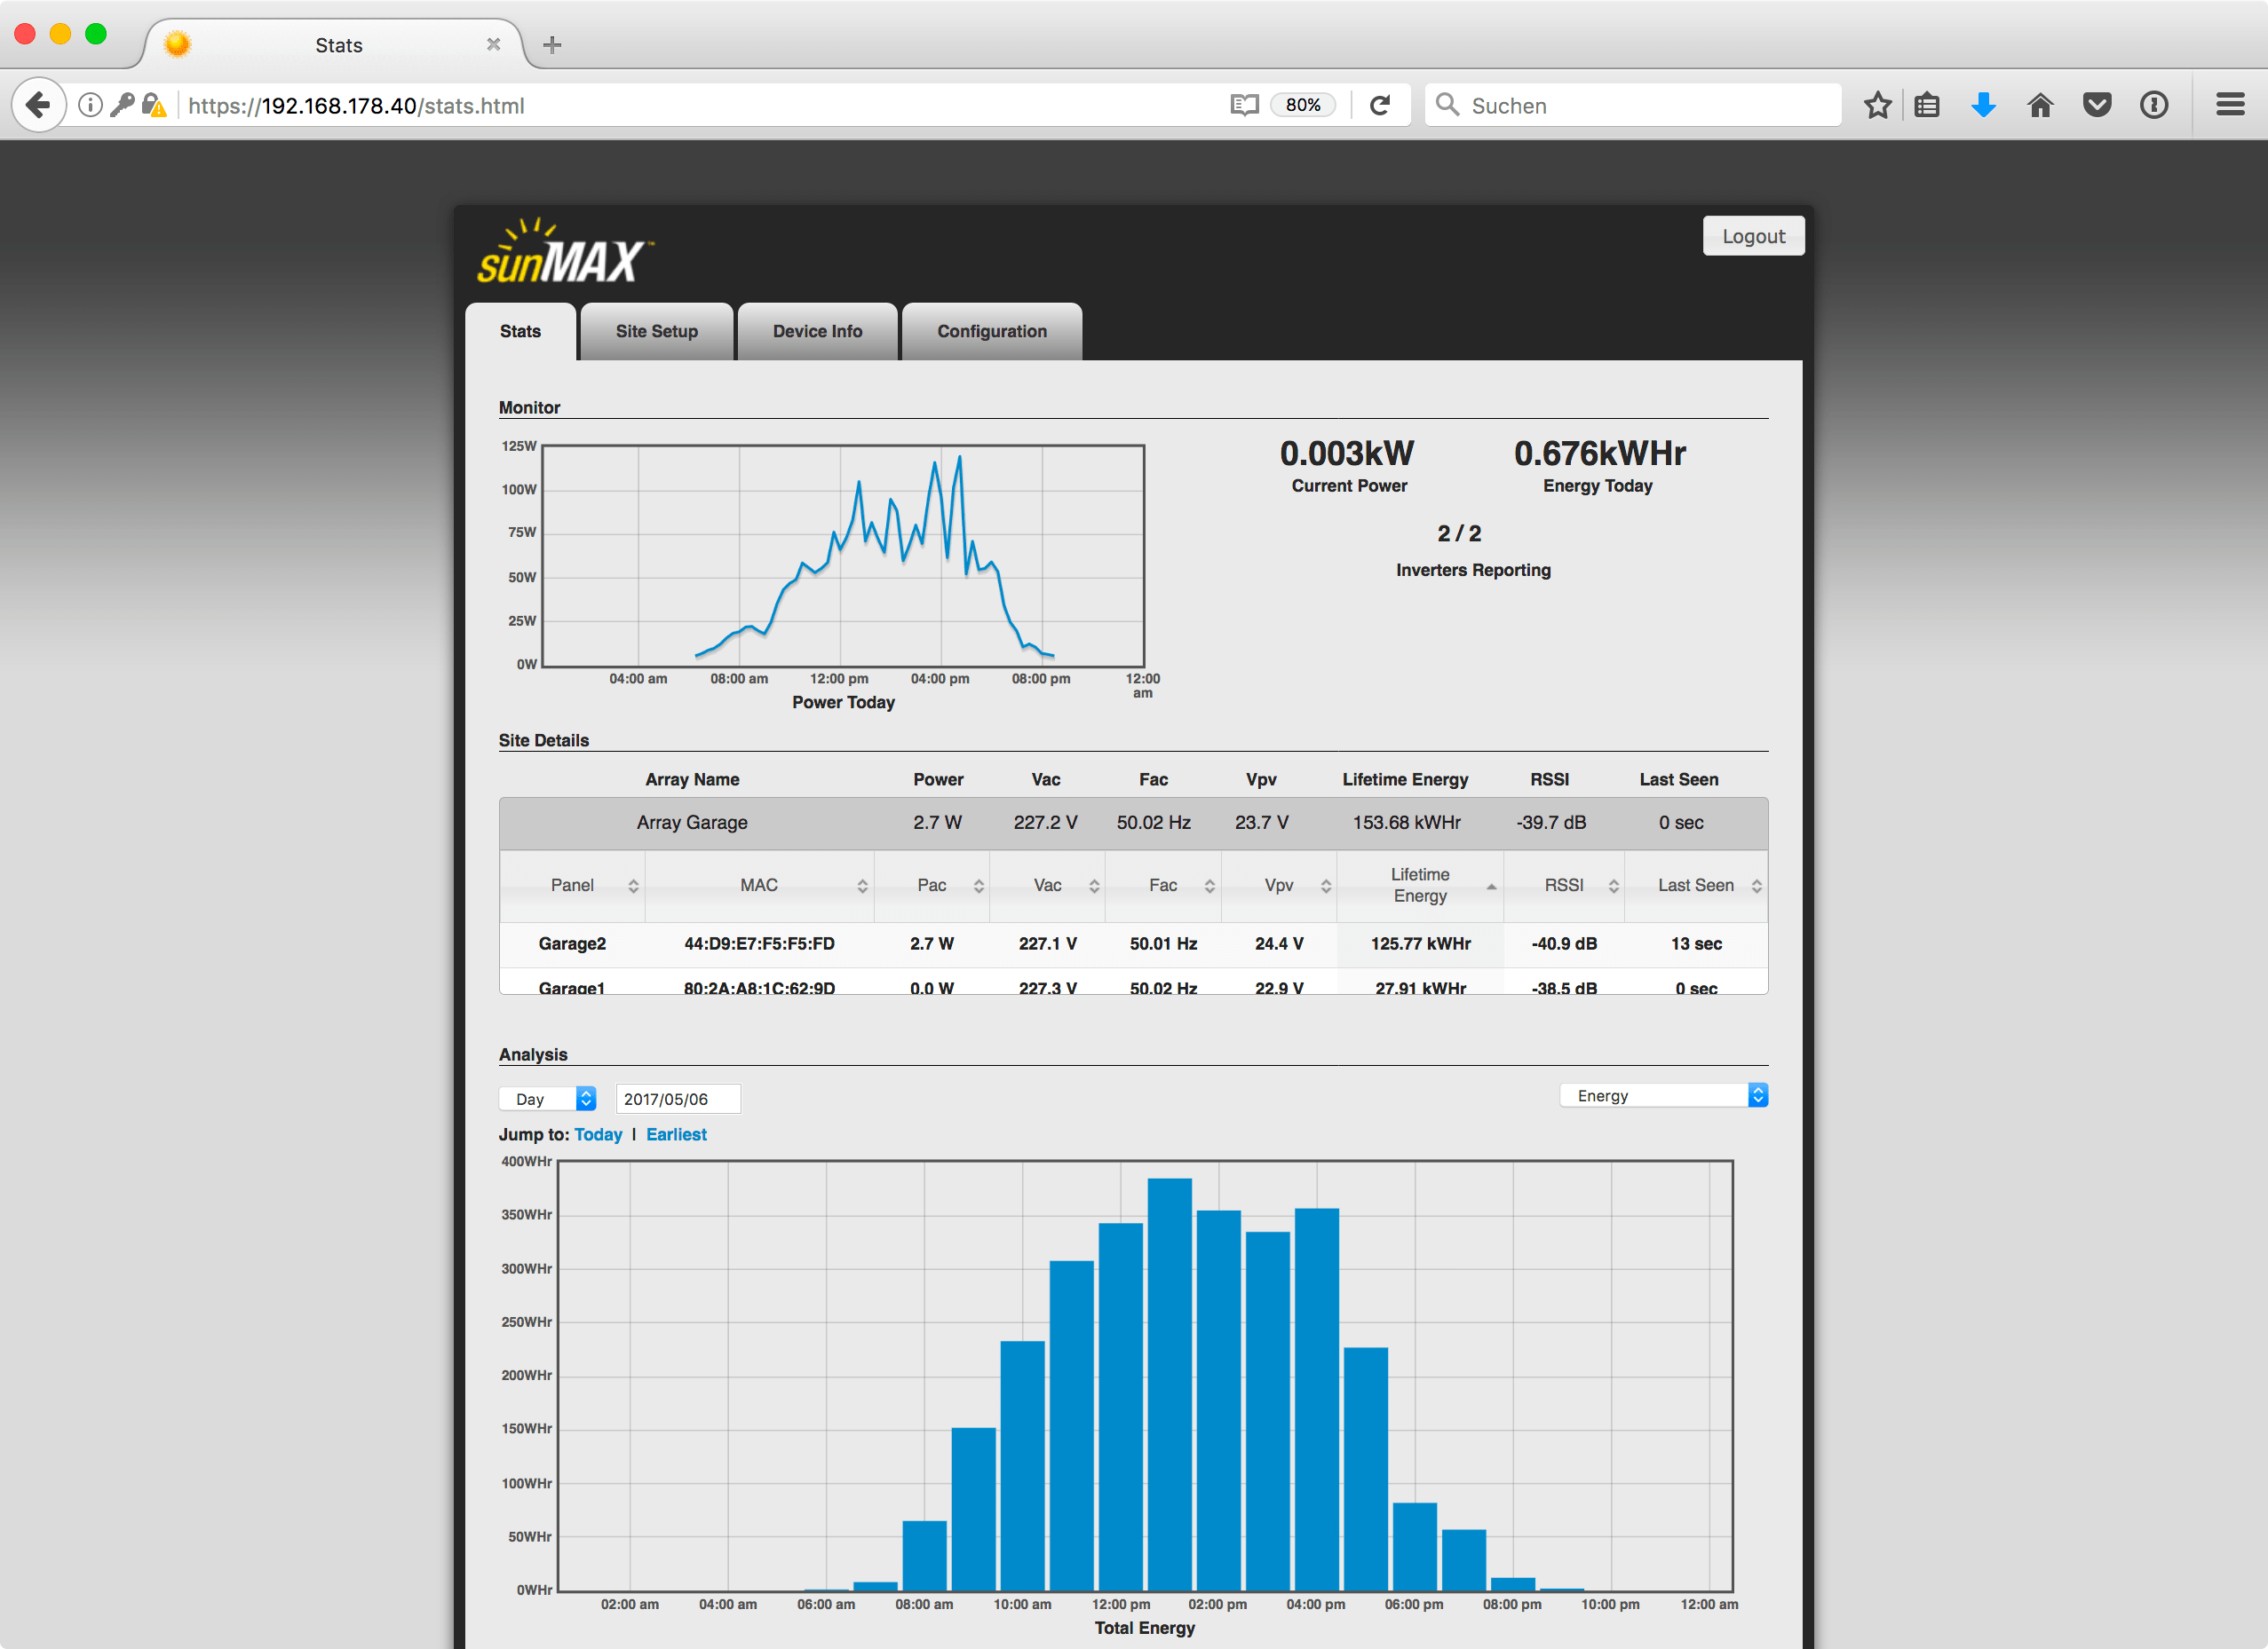Image resolution: width=2268 pixels, height=1649 pixels.
Task: Sort table by MAC column
Action: pyautogui.click(x=760, y=886)
